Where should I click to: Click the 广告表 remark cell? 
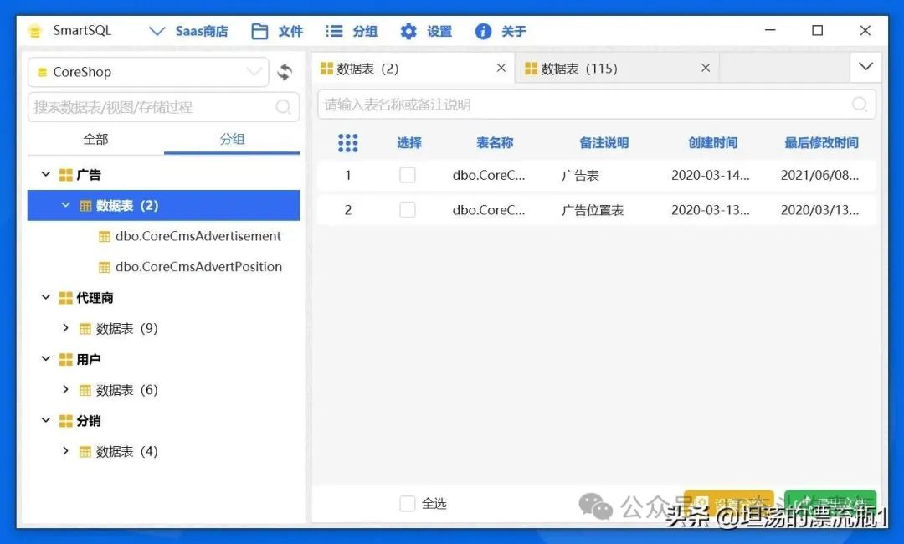[x=580, y=176]
